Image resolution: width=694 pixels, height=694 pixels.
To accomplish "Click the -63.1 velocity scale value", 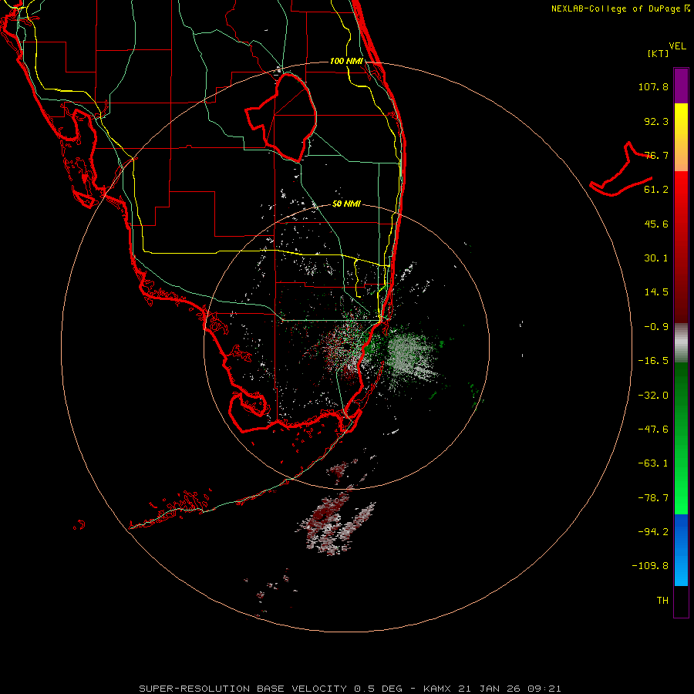I will coord(653,463).
